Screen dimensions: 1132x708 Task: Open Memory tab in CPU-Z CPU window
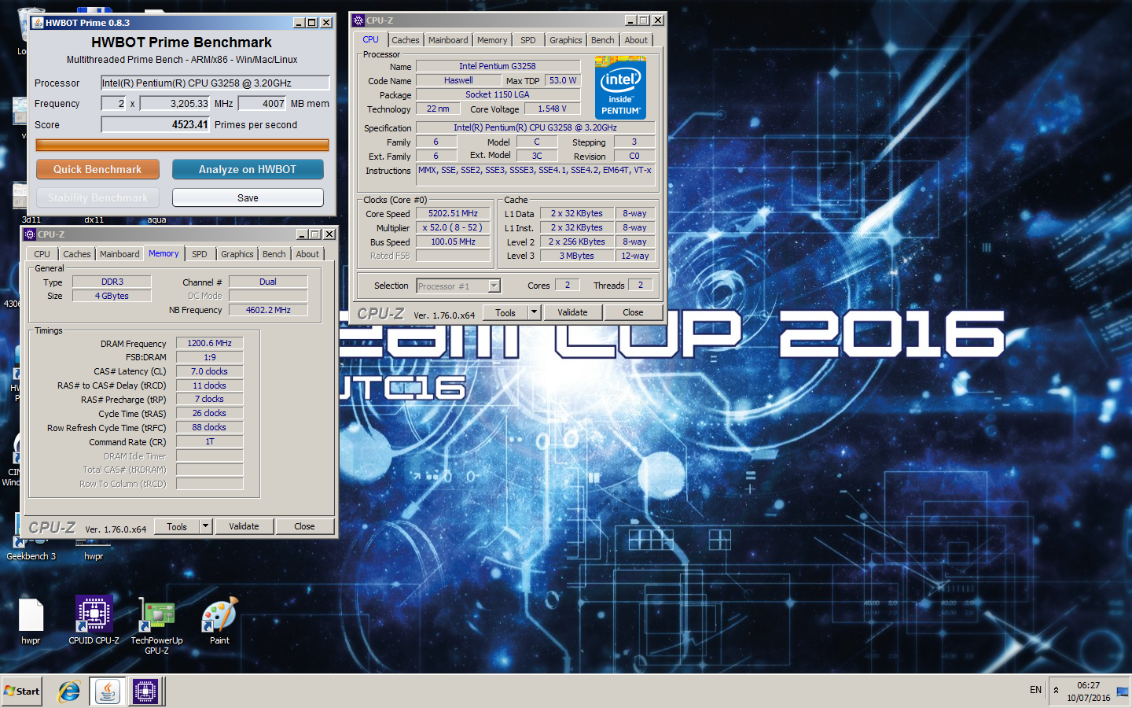492,40
